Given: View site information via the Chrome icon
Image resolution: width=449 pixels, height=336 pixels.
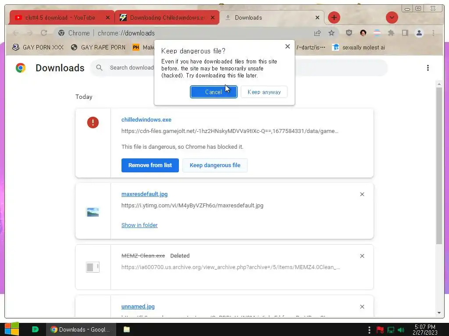Looking at the screenshot, I should [61, 33].
